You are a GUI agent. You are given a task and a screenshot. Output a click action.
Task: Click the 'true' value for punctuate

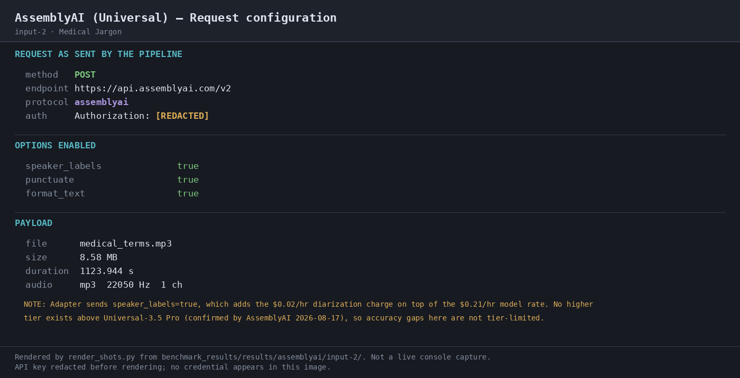(x=188, y=180)
